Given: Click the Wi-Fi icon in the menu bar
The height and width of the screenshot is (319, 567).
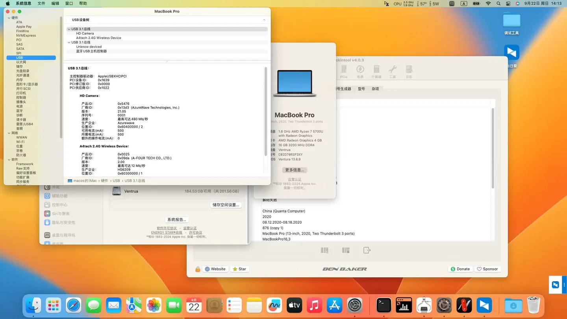Looking at the screenshot, I should (x=488, y=3).
